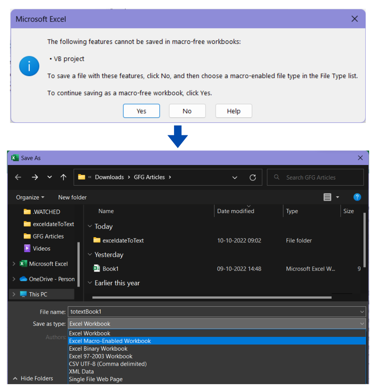Select the Book1 Excel file
This screenshot has width=376, height=391.
click(x=106, y=269)
